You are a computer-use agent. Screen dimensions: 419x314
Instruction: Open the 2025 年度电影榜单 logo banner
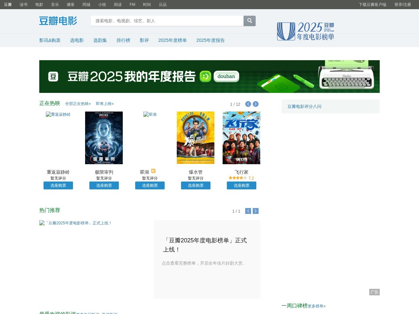(x=305, y=31)
